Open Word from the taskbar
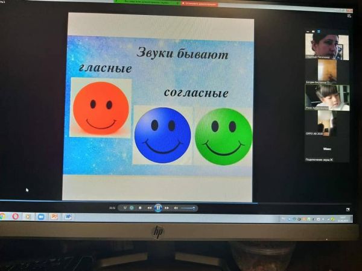This screenshot has height=271, width=362. [68, 216]
